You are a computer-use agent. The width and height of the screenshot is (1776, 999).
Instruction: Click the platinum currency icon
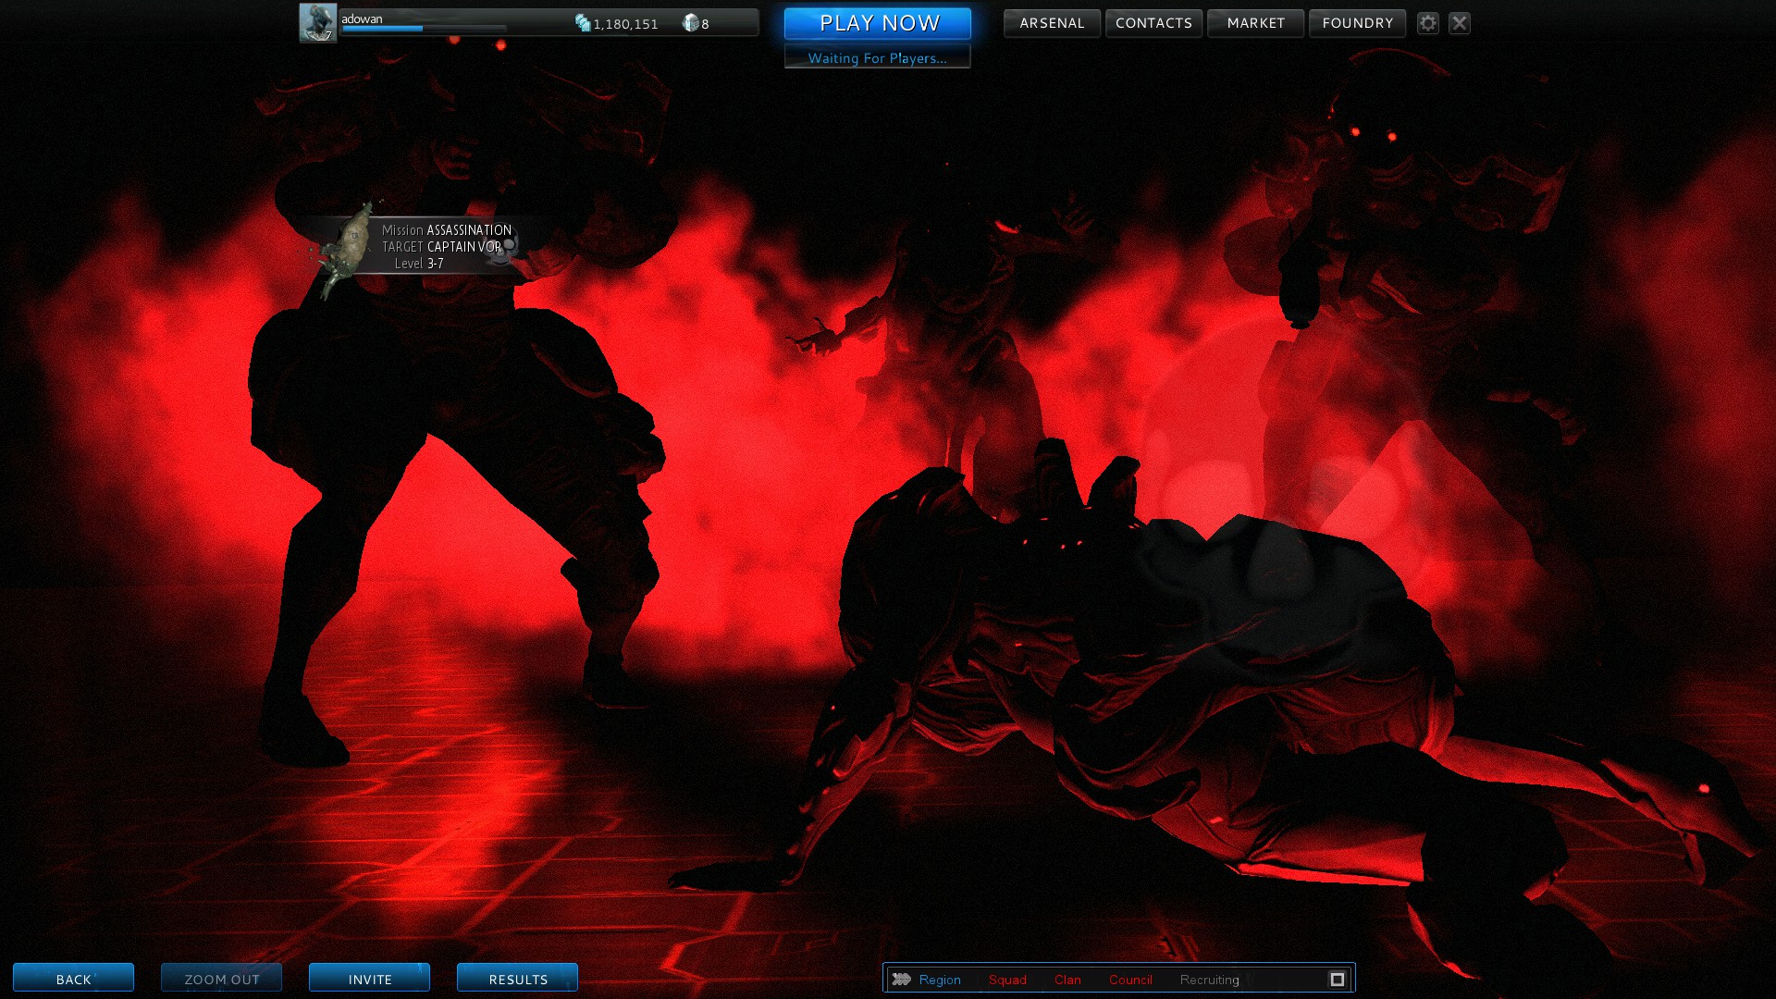tap(690, 23)
